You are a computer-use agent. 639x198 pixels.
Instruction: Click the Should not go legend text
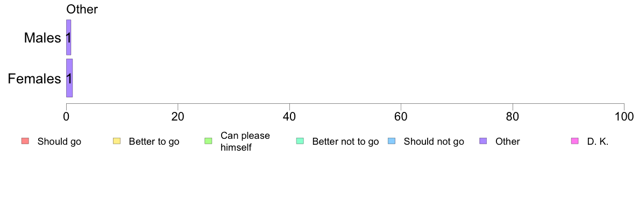pos(434,142)
